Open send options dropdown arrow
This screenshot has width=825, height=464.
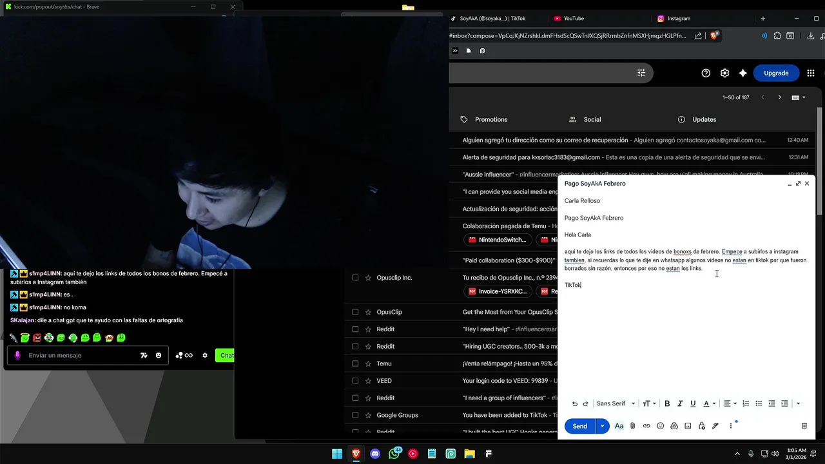coord(603,426)
